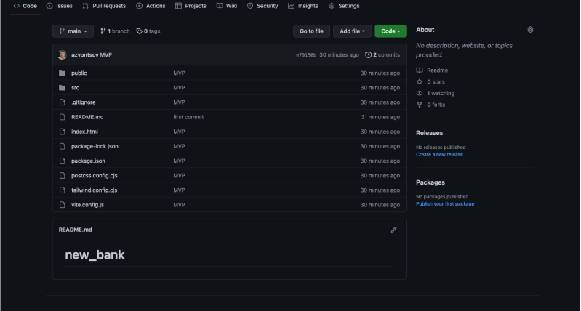Go to the repository Settings tab

pyautogui.click(x=344, y=6)
